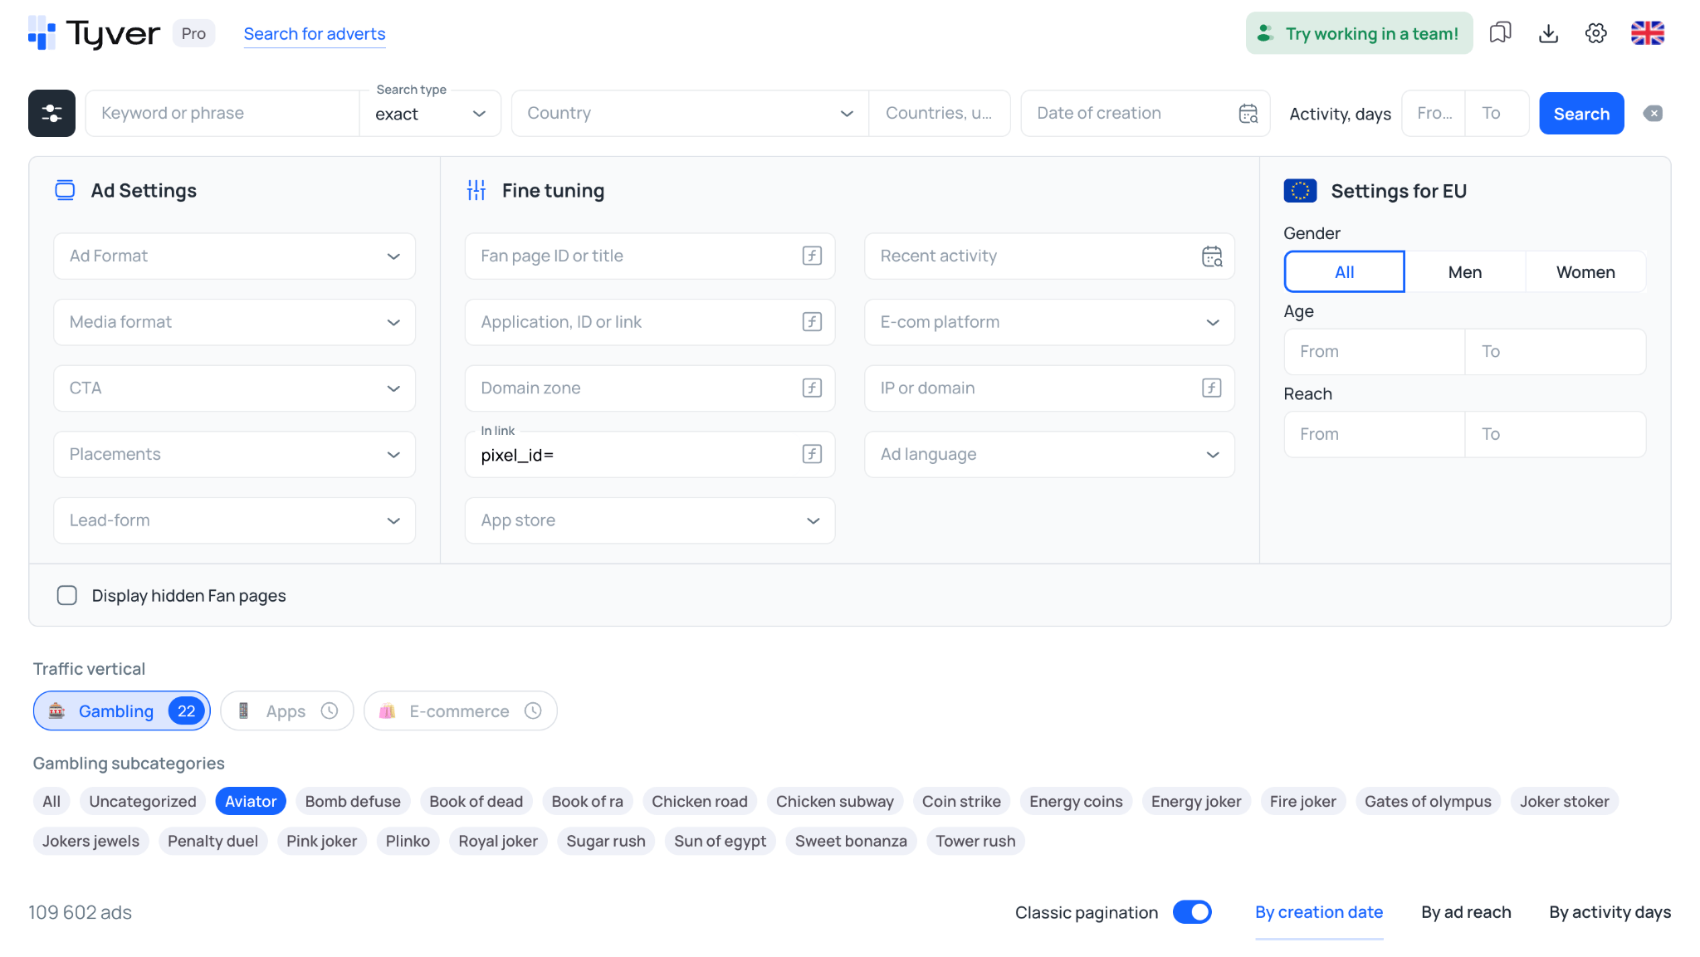Click function icon in In link field
Image resolution: width=1700 pixels, height=957 pixels.
pyautogui.click(x=812, y=454)
